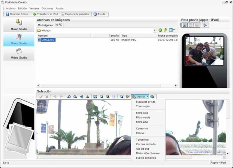
Task: Click the undo arrow in Selección toolbar
Action: (x=55, y=97)
